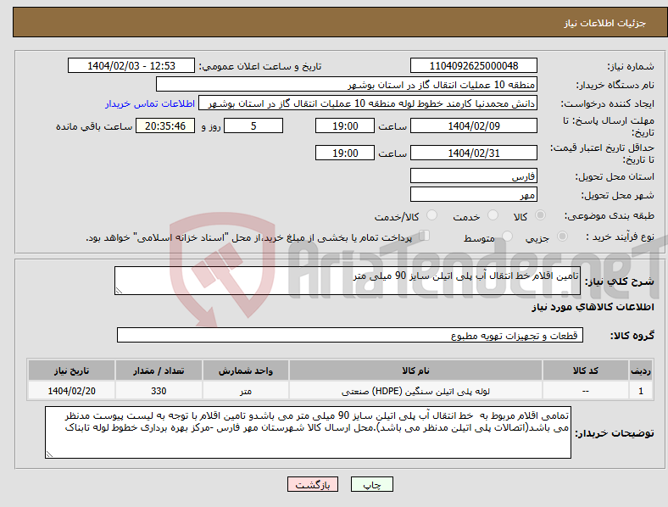668x507 pixels.
Task: Click the resize grip of buyer notes textarea
Action: pyautogui.click(x=49, y=454)
